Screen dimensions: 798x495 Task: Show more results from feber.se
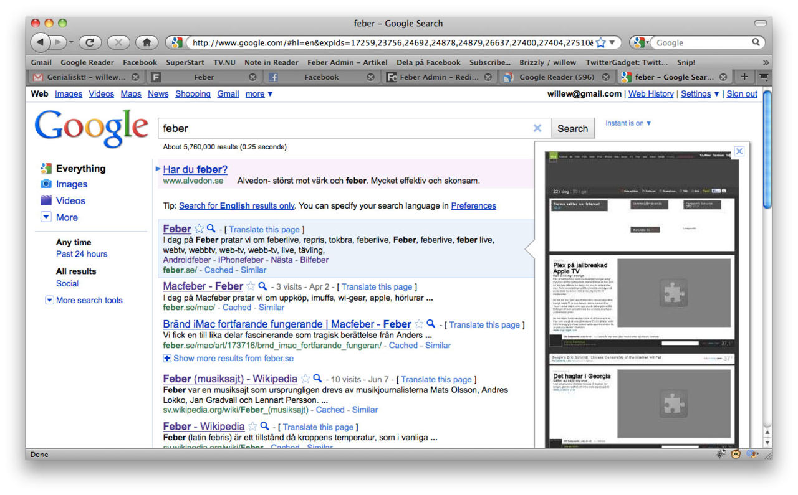pyautogui.click(x=233, y=358)
